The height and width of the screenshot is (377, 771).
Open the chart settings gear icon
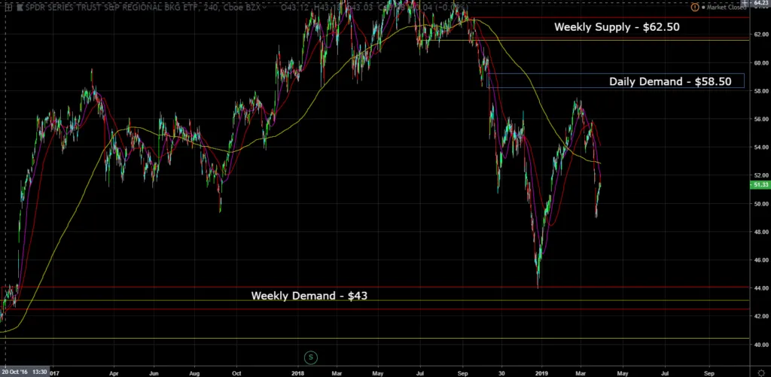760,372
